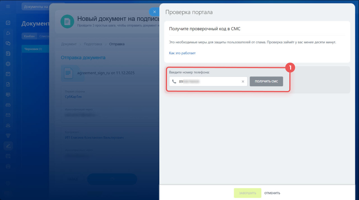Click the ЗАВЕРШИТЬ button

[247, 193]
